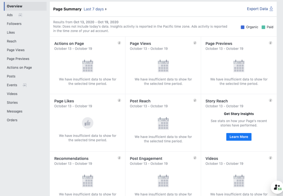Image resolution: width=283 pixels, height=196 pixels.
Task: Open Events in the sidebar
Action: tap(12, 85)
